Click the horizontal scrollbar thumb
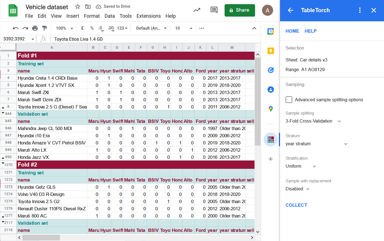The height and width of the screenshot is (241, 384). 41,237
